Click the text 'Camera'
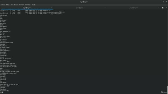The width and height of the screenshot is (168, 94). point(2,88)
